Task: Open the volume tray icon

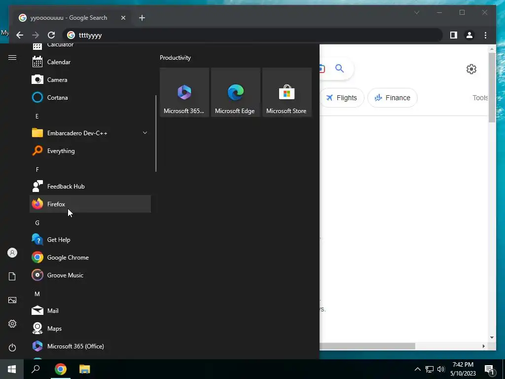Action: (441, 369)
